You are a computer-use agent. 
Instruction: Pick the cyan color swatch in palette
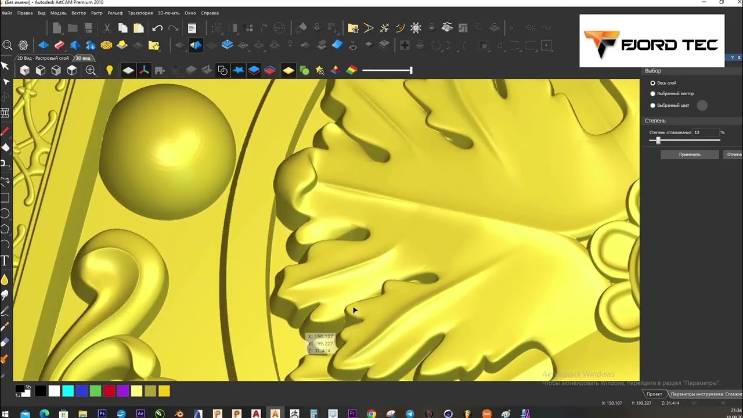[68, 391]
